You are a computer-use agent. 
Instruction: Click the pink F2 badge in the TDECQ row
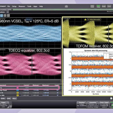(x=18, y=88)
